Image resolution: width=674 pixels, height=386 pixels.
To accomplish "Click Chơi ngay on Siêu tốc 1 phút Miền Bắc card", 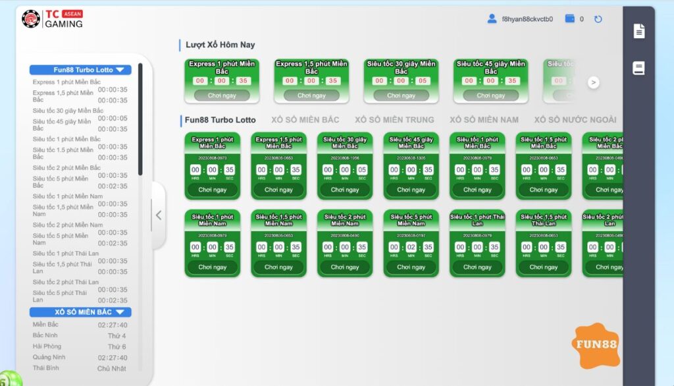I will pyautogui.click(x=477, y=190).
